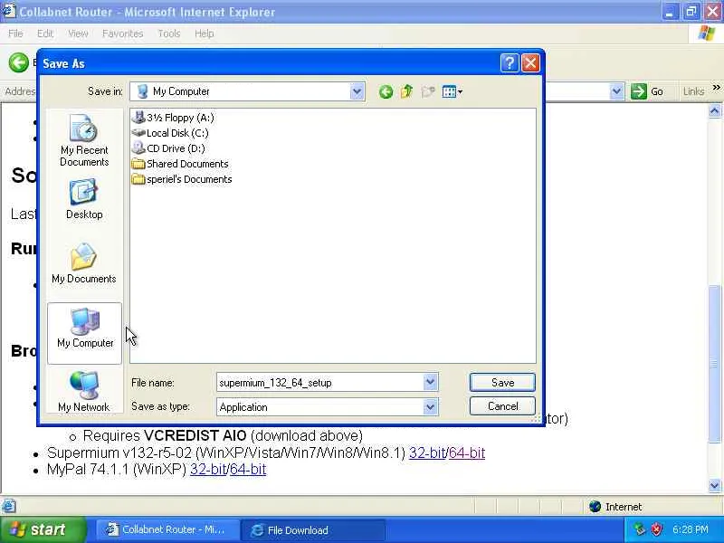Select Shared Documents folder
This screenshot has width=724, height=543.
(180, 164)
